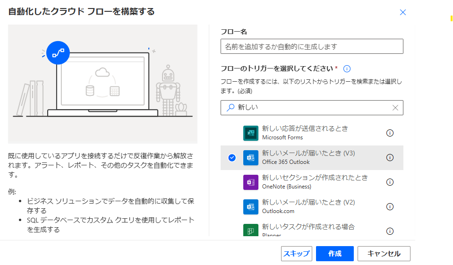Click the Microsoft Forms trigger icon
Image resolution: width=453 pixels, height=265 pixels.
coord(250,133)
